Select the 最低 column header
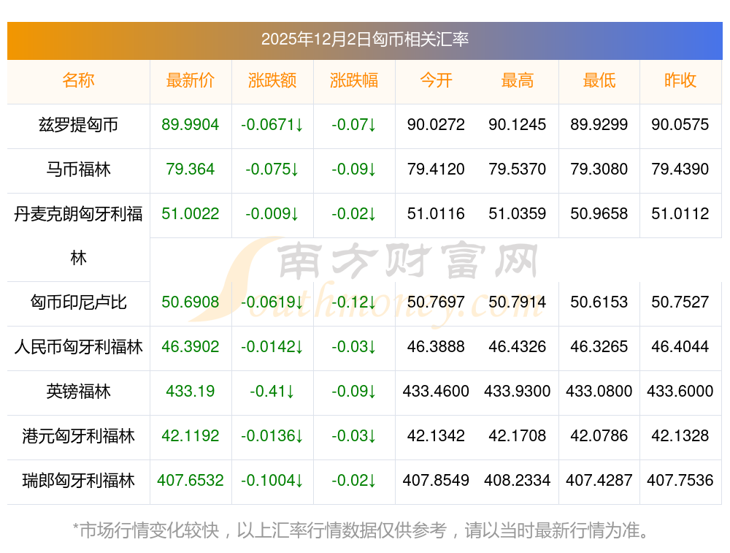 pos(599,81)
